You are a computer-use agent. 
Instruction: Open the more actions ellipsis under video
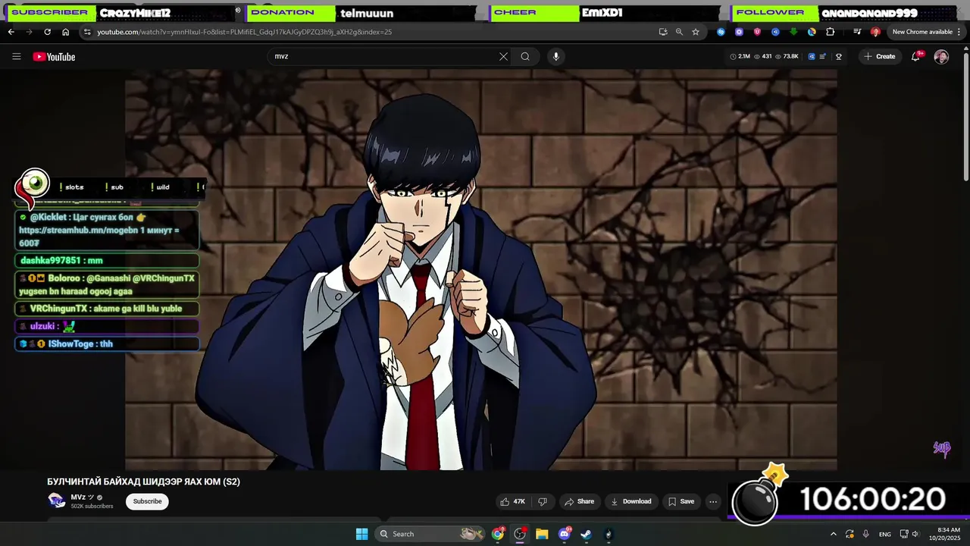[x=713, y=501]
